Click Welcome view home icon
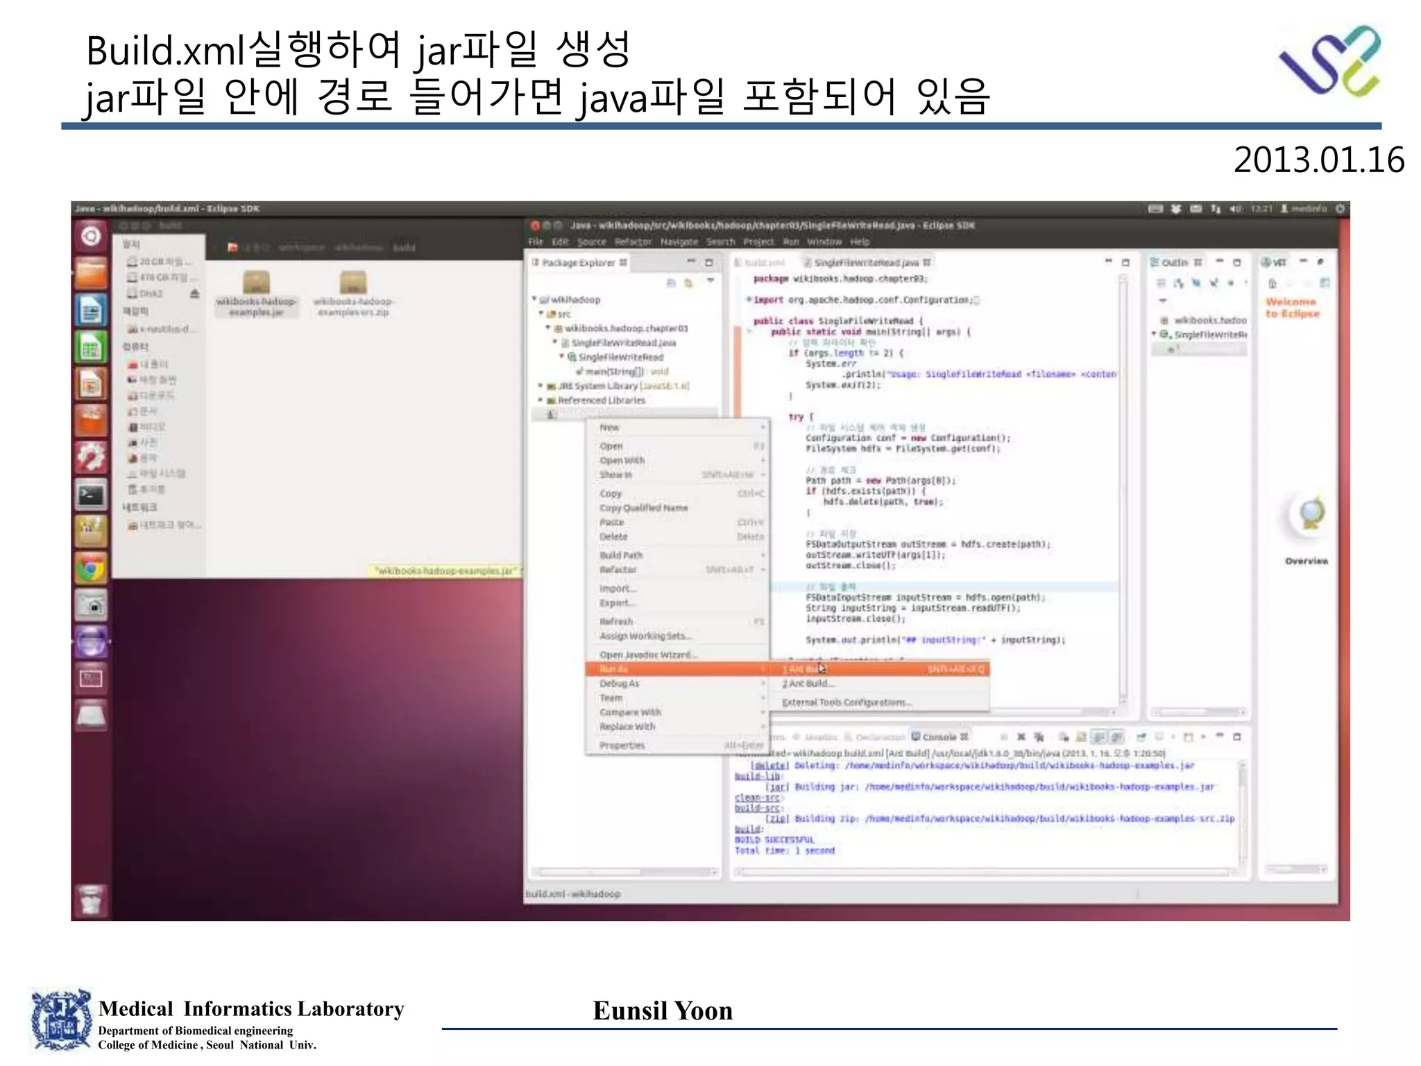This screenshot has width=1421, height=1066. [x=1273, y=283]
